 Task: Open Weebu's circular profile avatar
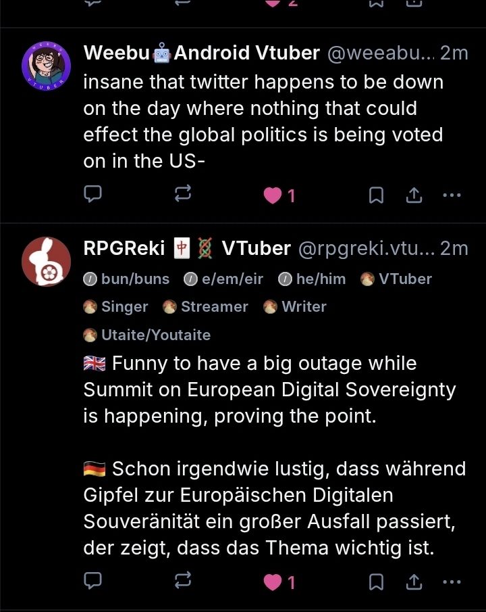[x=46, y=66]
